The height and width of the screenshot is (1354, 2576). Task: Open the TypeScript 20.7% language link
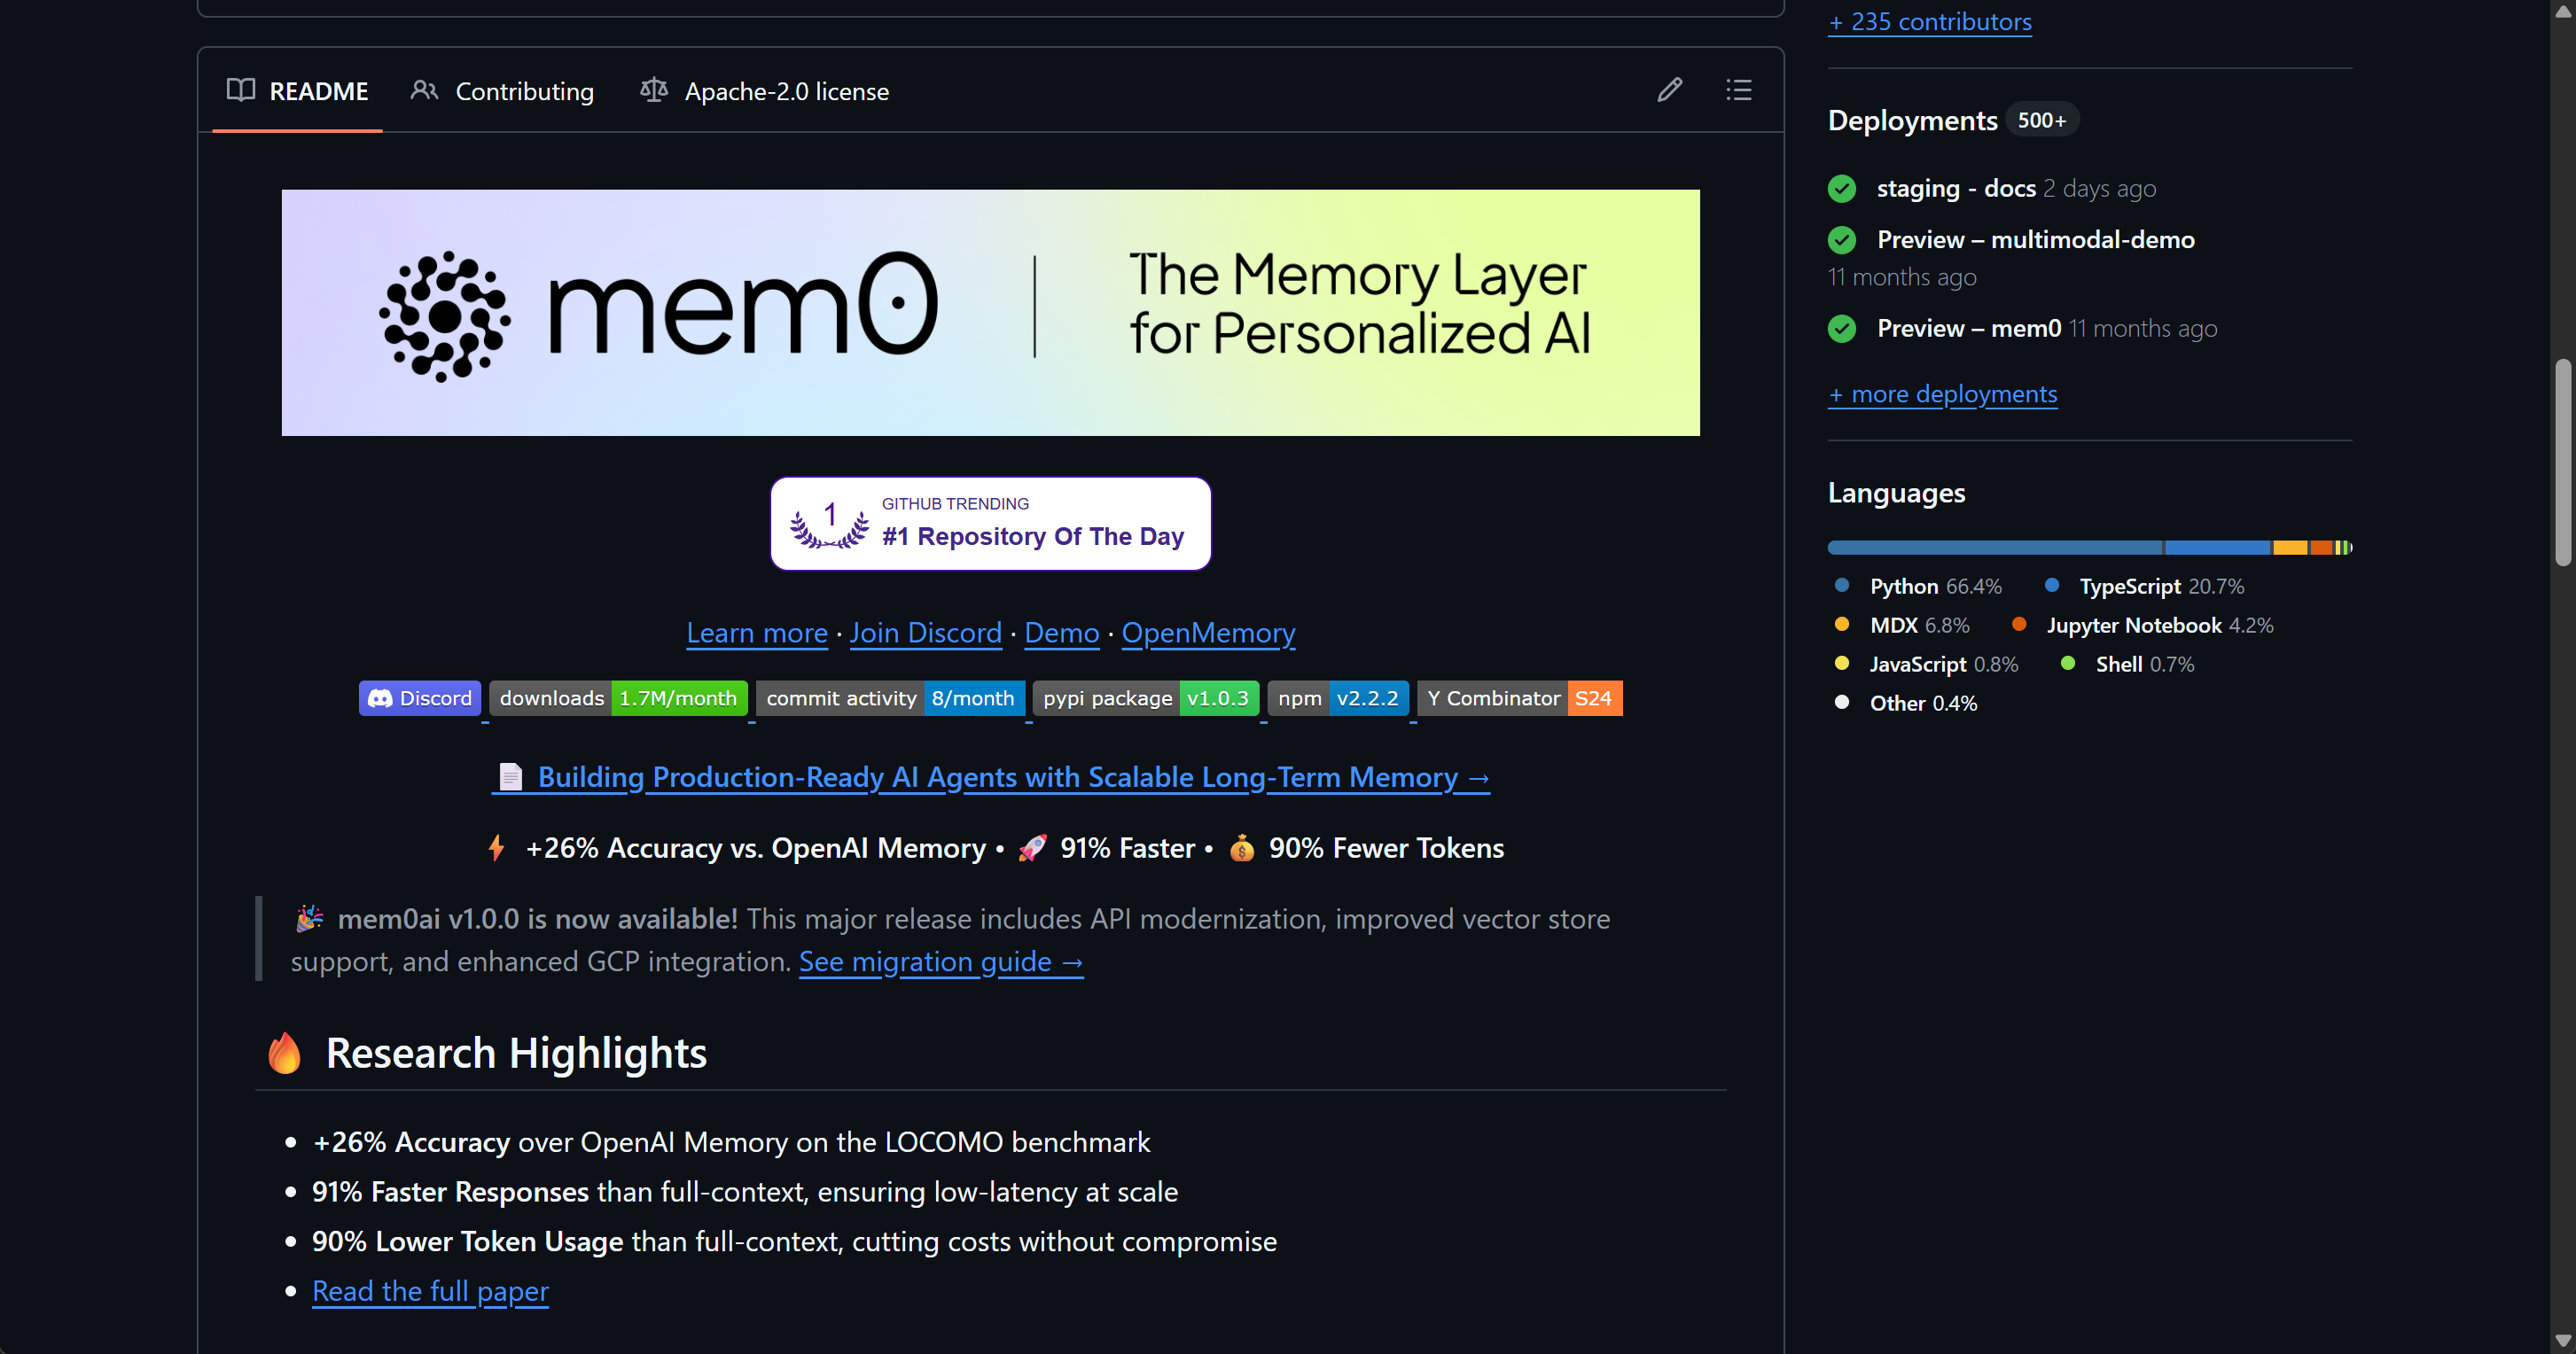(2145, 587)
